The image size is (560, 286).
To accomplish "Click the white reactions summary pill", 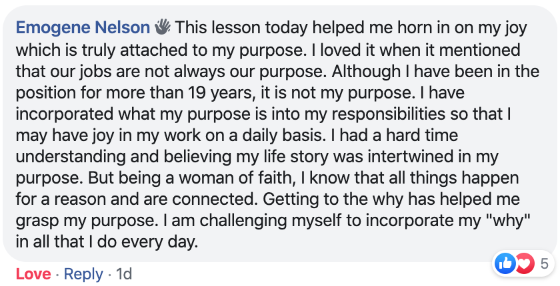I will tap(523, 264).
